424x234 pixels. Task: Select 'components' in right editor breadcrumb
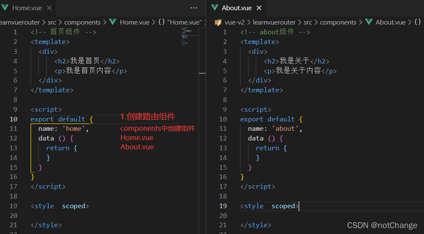[x=338, y=22]
